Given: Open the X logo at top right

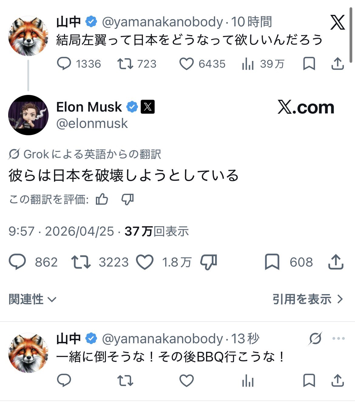Looking at the screenshot, I should click(337, 22).
